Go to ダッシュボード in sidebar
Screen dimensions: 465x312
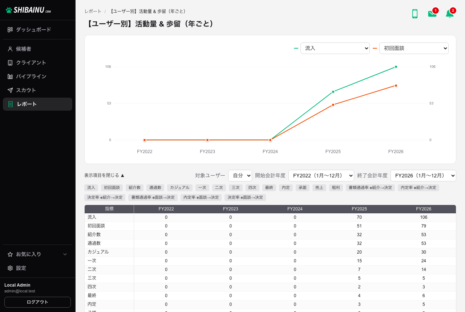pyautogui.click(x=38, y=30)
